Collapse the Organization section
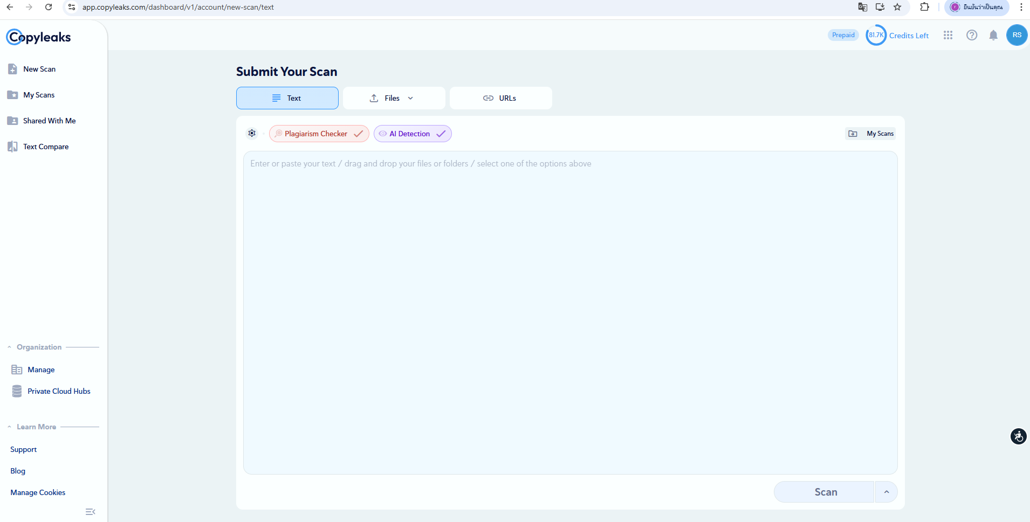Screen dimensions: 1030x522 pos(10,347)
